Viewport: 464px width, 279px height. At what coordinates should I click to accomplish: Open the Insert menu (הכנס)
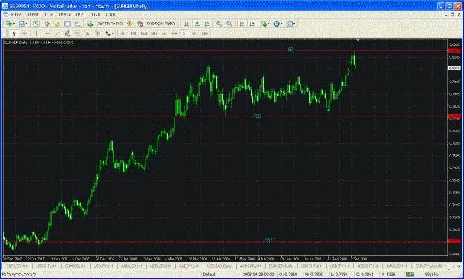[x=49, y=14]
